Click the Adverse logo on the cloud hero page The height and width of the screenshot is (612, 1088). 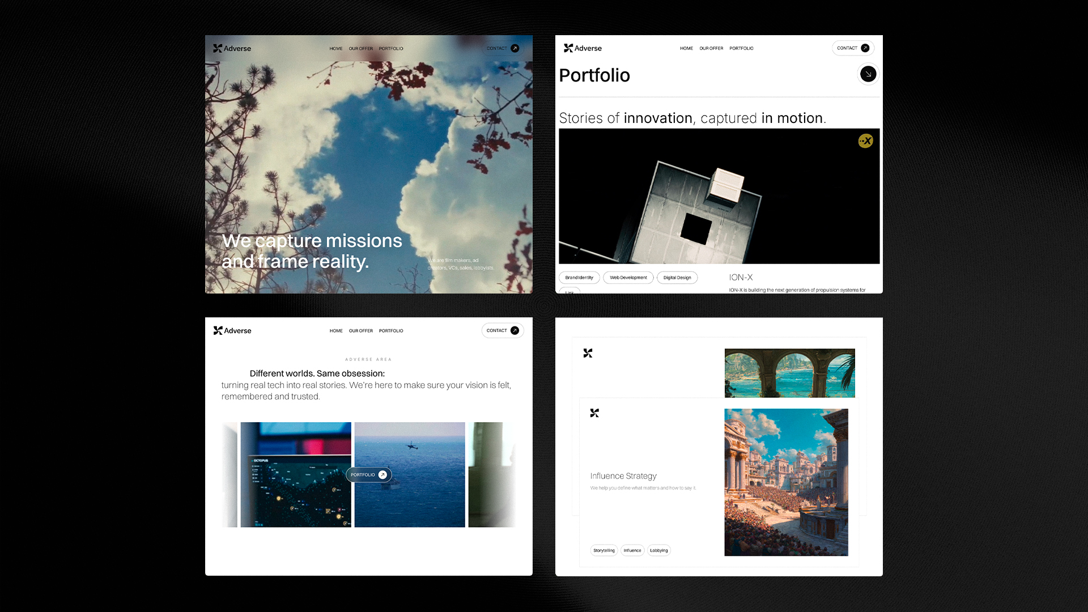(232, 48)
